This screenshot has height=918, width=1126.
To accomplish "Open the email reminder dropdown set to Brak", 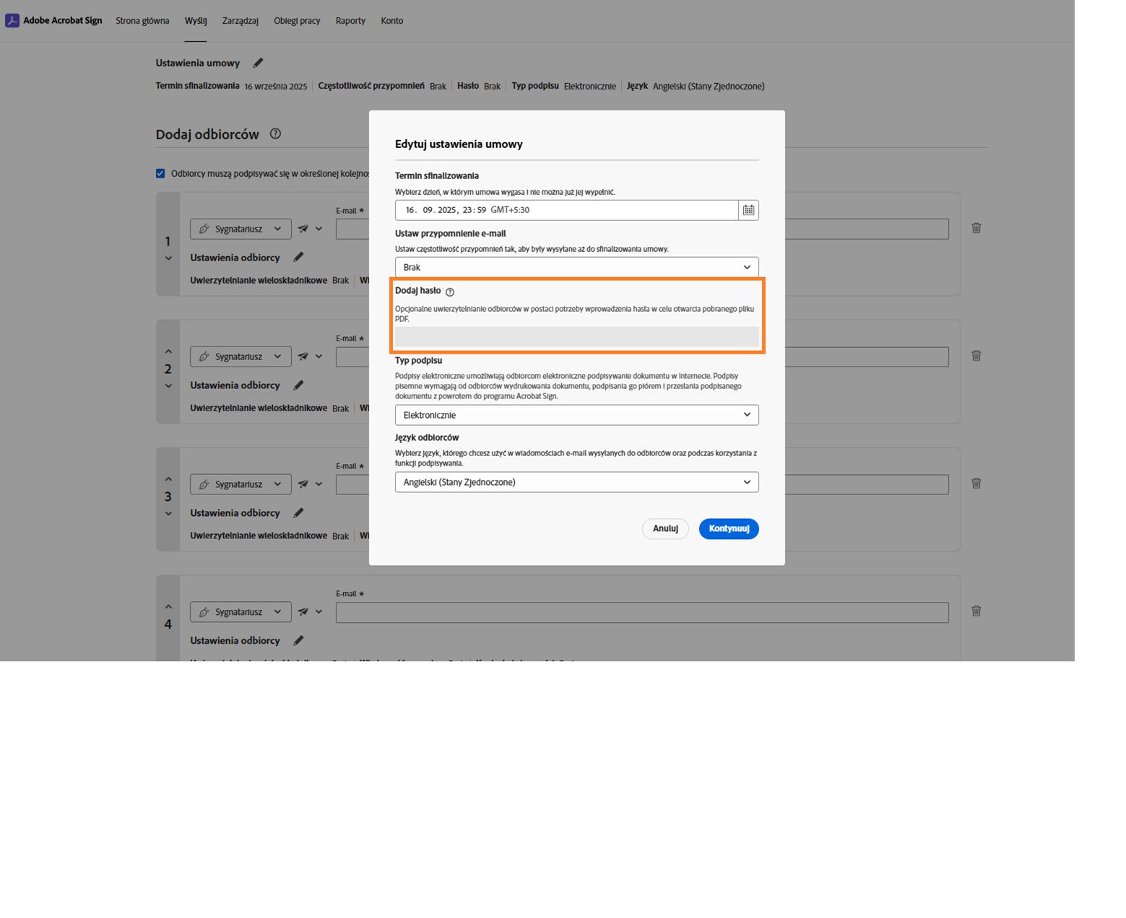I will click(x=576, y=267).
